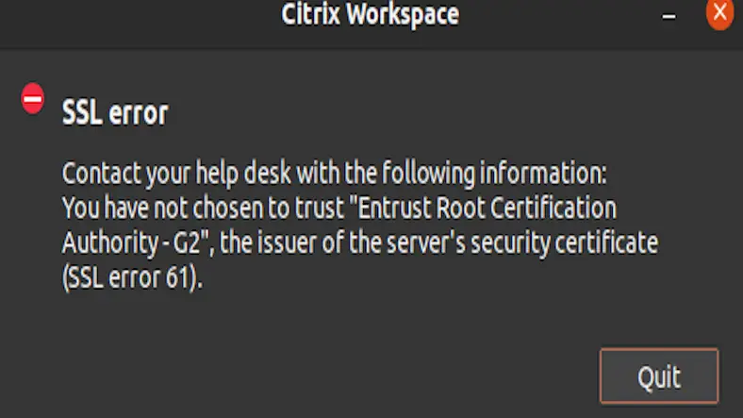This screenshot has height=418, width=743.
Task: Click the red SSL error icon
Action: point(33,97)
